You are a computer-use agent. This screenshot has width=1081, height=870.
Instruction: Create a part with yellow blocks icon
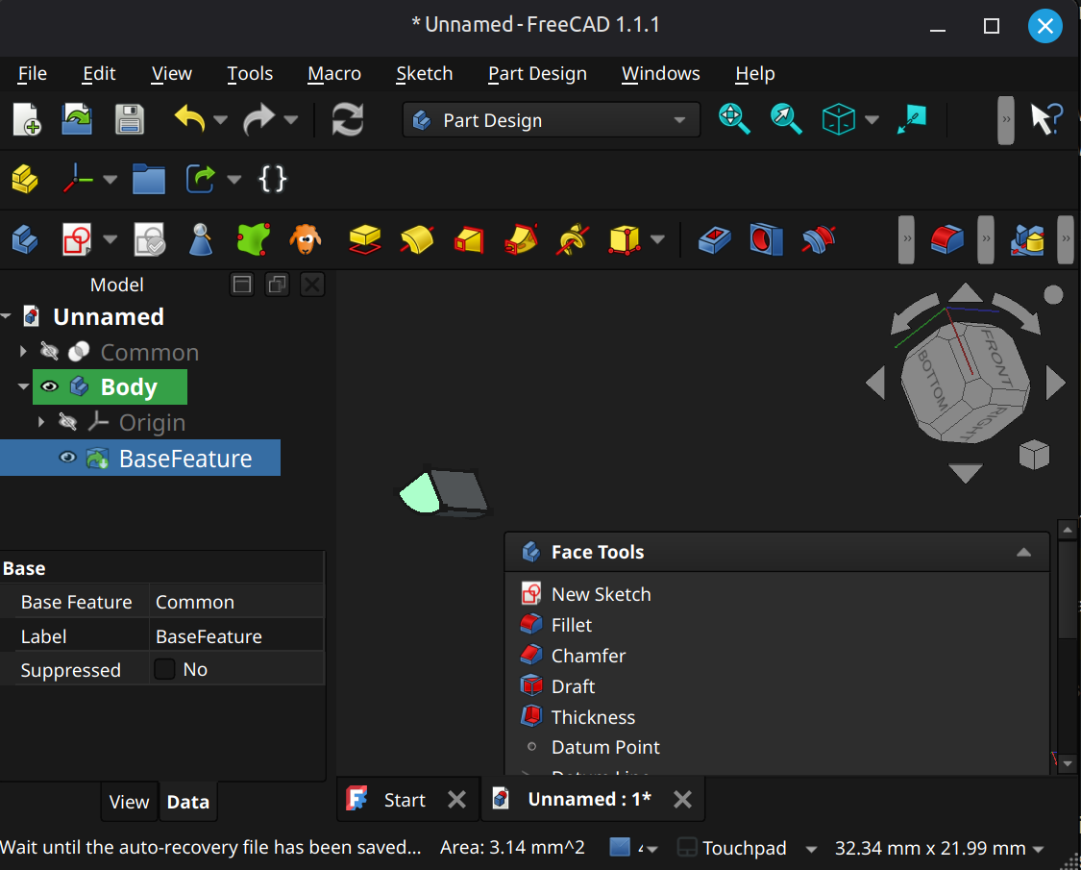tap(26, 180)
